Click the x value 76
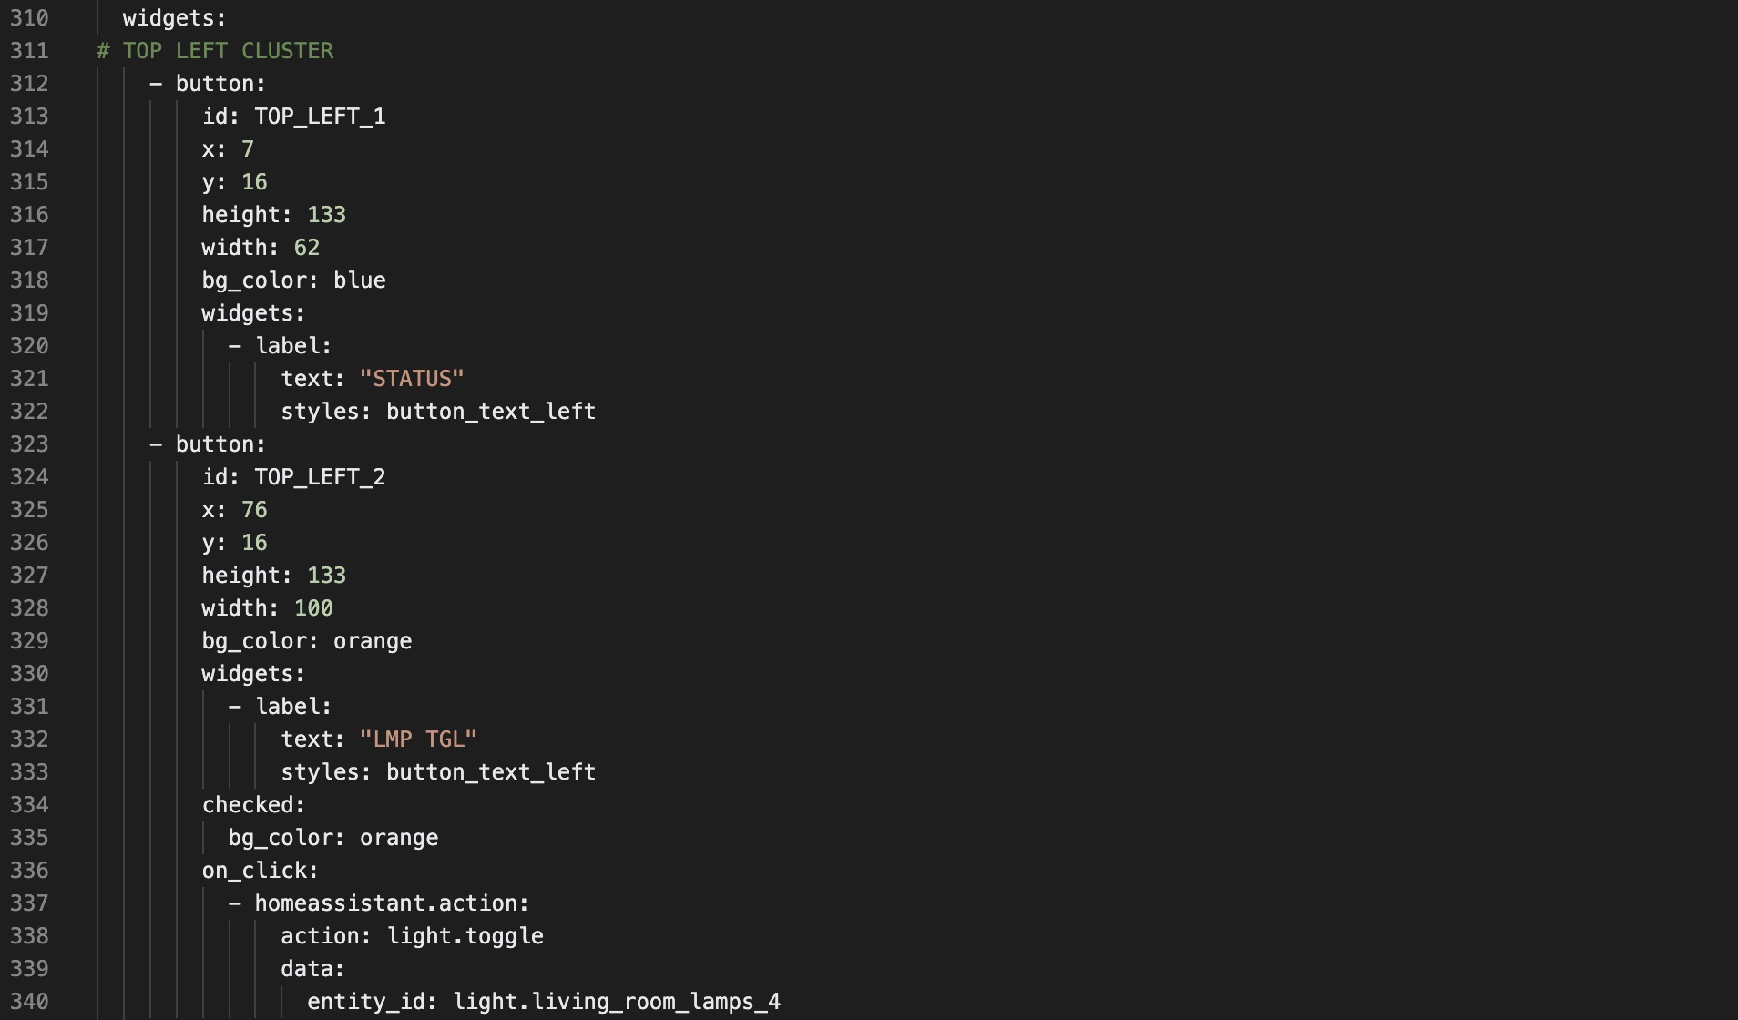Viewport: 1738px width, 1020px height. click(254, 510)
